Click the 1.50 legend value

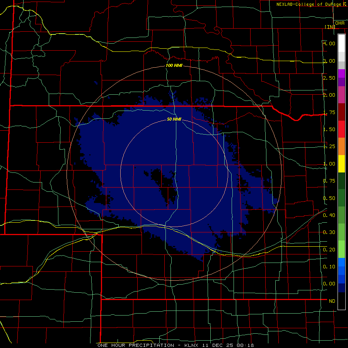coord(329,130)
